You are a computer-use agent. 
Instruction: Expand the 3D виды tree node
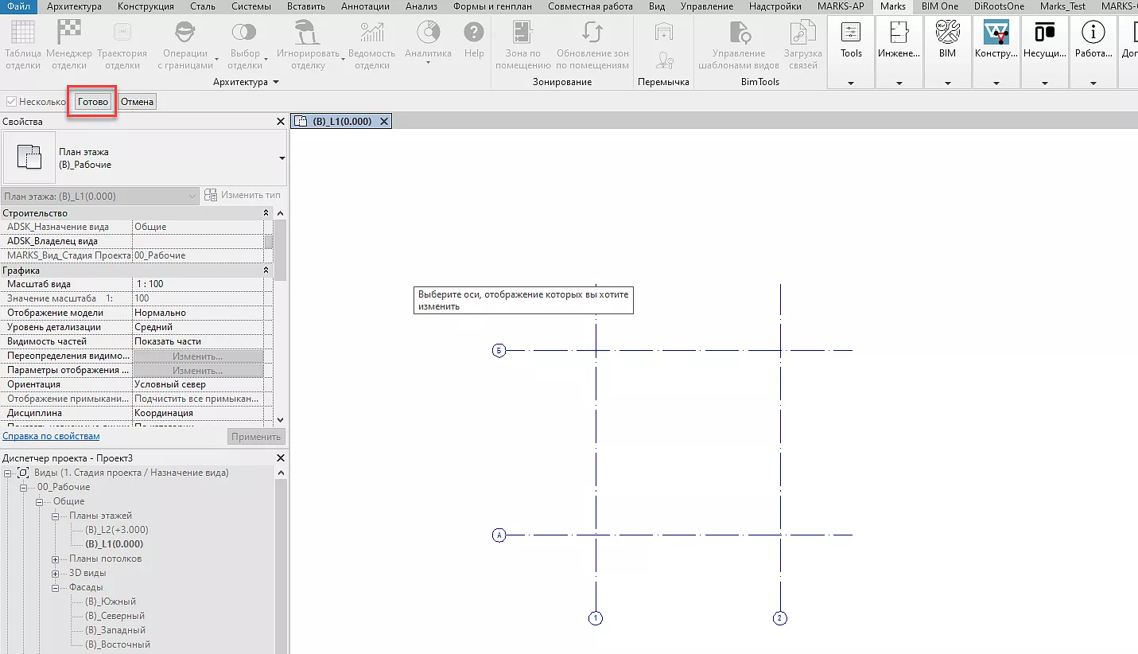(x=56, y=573)
